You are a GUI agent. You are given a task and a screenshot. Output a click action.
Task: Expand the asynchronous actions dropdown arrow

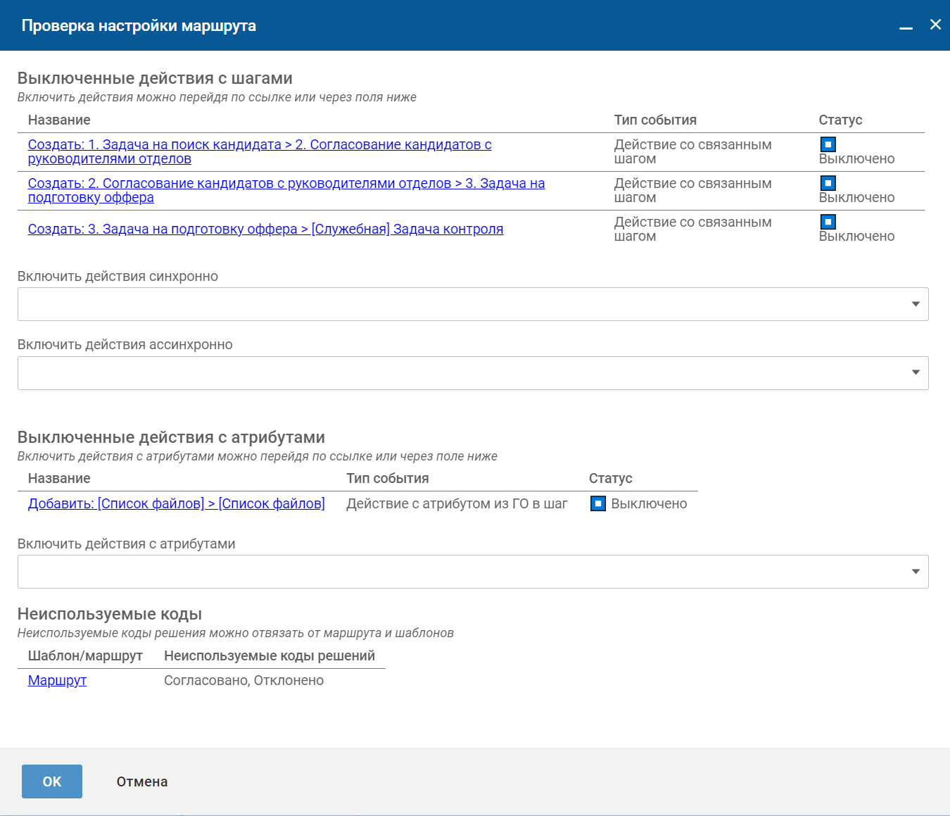tap(916, 372)
